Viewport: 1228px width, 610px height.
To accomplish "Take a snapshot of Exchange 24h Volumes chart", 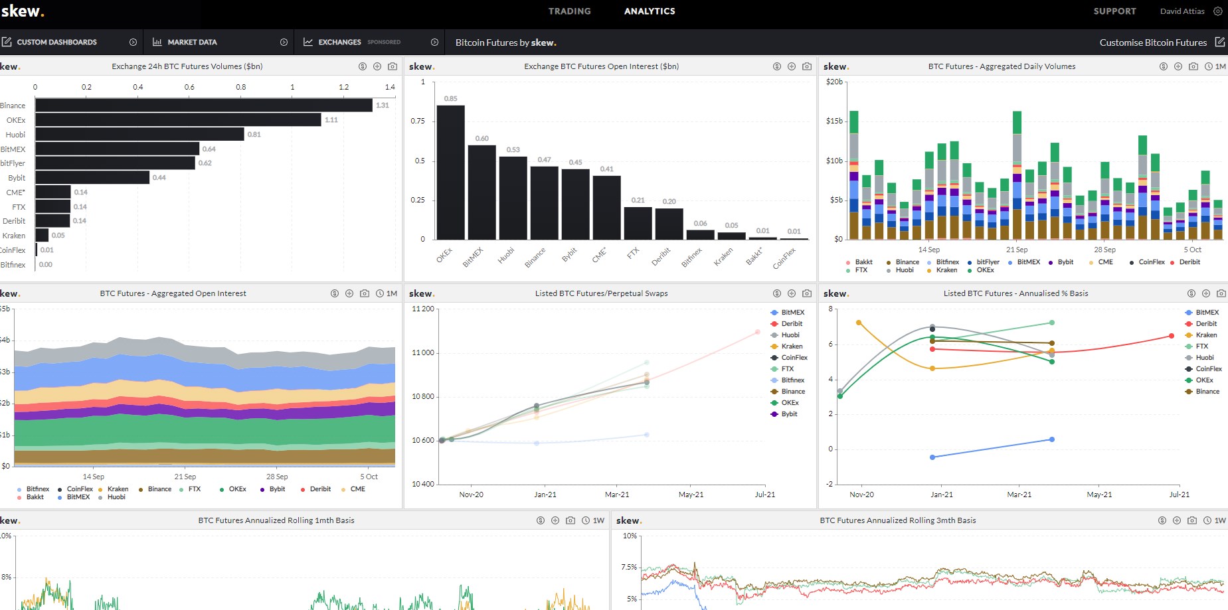I will [x=393, y=66].
